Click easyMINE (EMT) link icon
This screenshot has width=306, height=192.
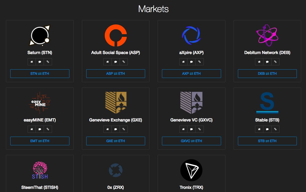click(48, 129)
